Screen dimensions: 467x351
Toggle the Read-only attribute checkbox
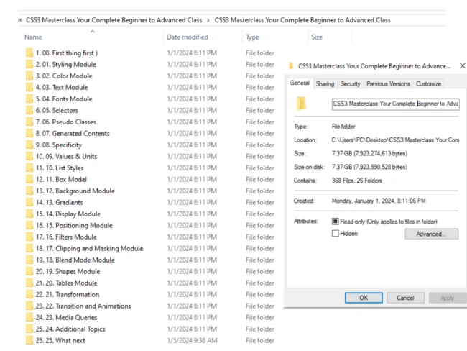(x=336, y=222)
